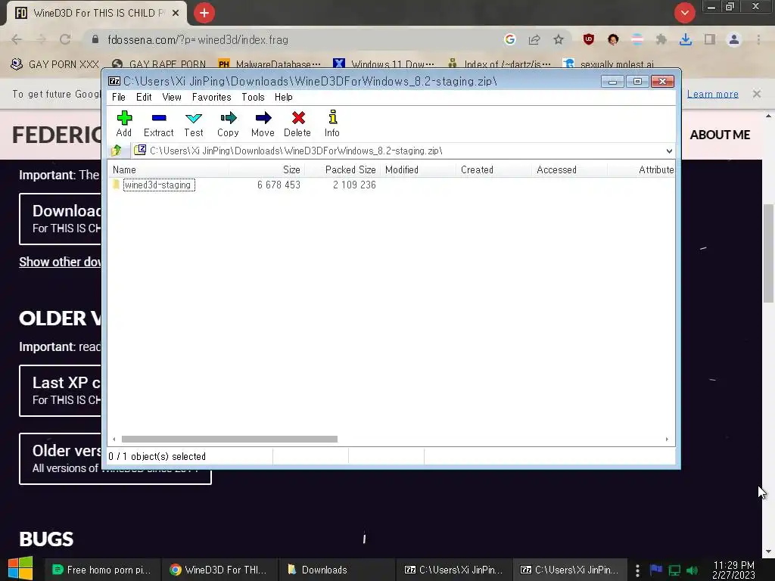
Task: Click the red Delete icon in 7-Zip
Action: (297, 118)
